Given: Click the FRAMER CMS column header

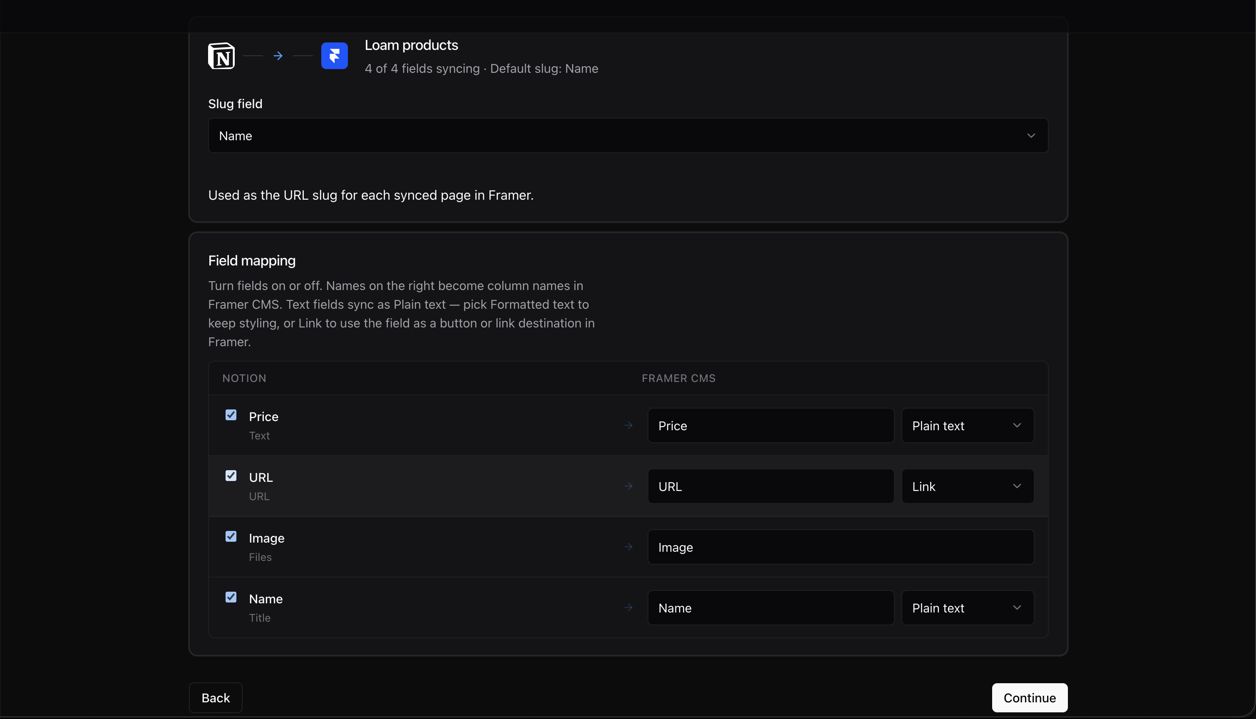Looking at the screenshot, I should pos(678,378).
